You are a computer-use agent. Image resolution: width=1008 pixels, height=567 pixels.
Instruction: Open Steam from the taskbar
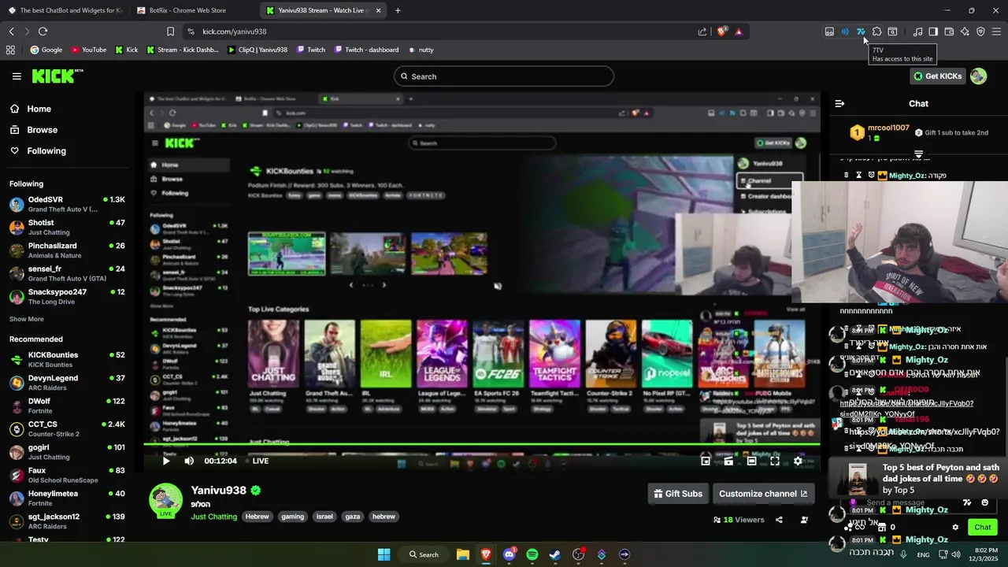coord(555,554)
